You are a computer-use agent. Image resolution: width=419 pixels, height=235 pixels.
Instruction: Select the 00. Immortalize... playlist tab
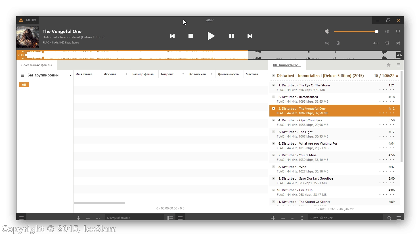287,65
